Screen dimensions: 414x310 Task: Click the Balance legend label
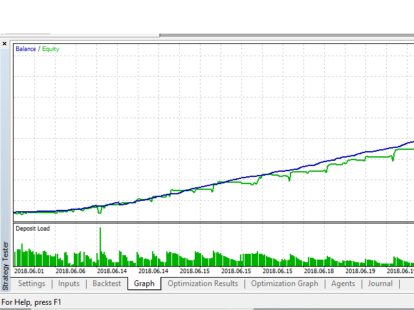(x=26, y=49)
